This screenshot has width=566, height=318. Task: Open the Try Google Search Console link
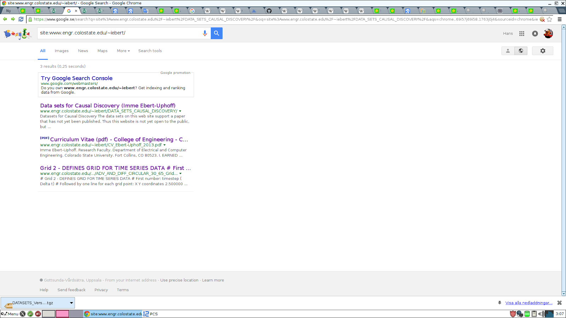(77, 78)
